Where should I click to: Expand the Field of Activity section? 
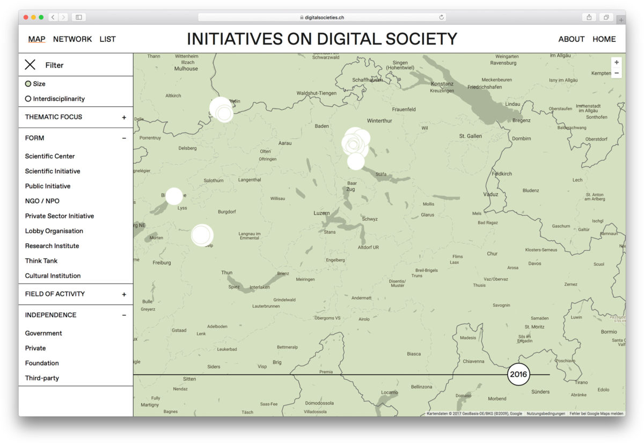point(124,294)
